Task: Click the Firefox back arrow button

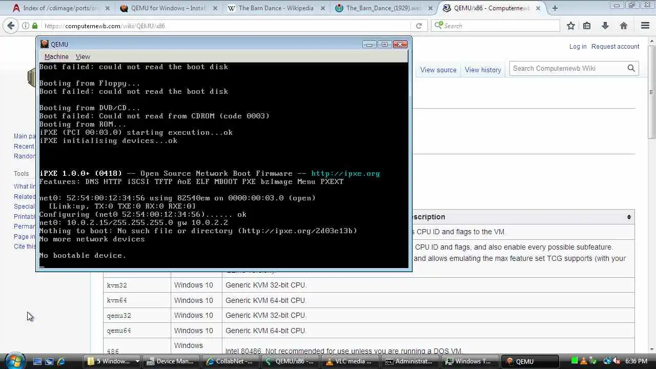Action: click(x=10, y=26)
